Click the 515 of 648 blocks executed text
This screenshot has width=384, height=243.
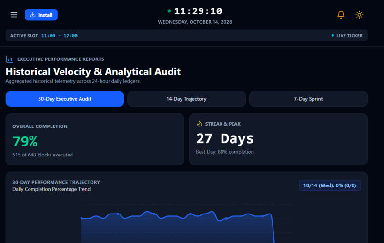point(42,155)
